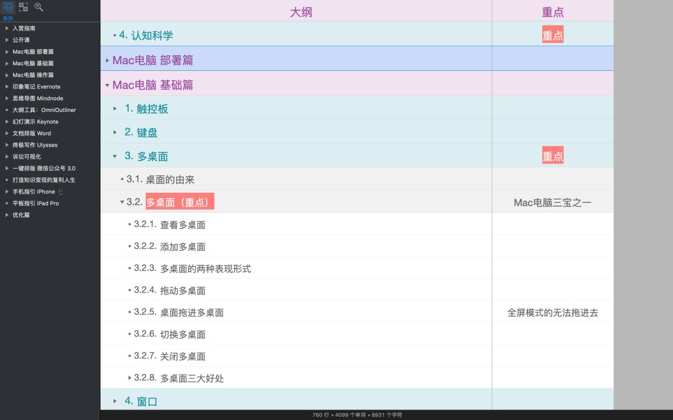The width and height of the screenshot is (673, 420).
Task: Expand the 4. 窗口 outline row
Action: point(115,401)
